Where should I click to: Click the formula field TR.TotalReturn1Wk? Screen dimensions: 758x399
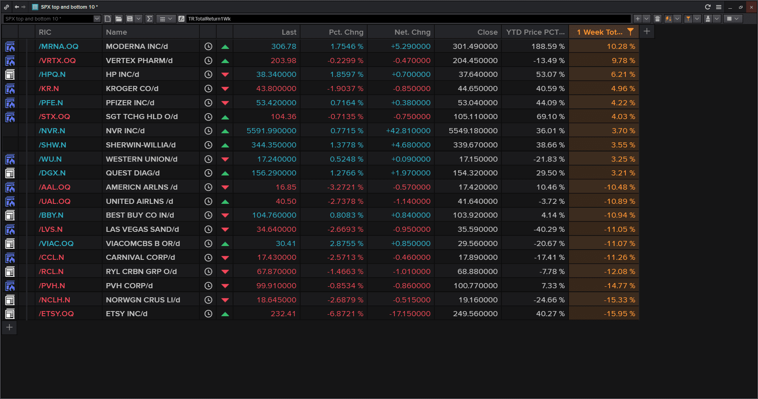[408, 19]
